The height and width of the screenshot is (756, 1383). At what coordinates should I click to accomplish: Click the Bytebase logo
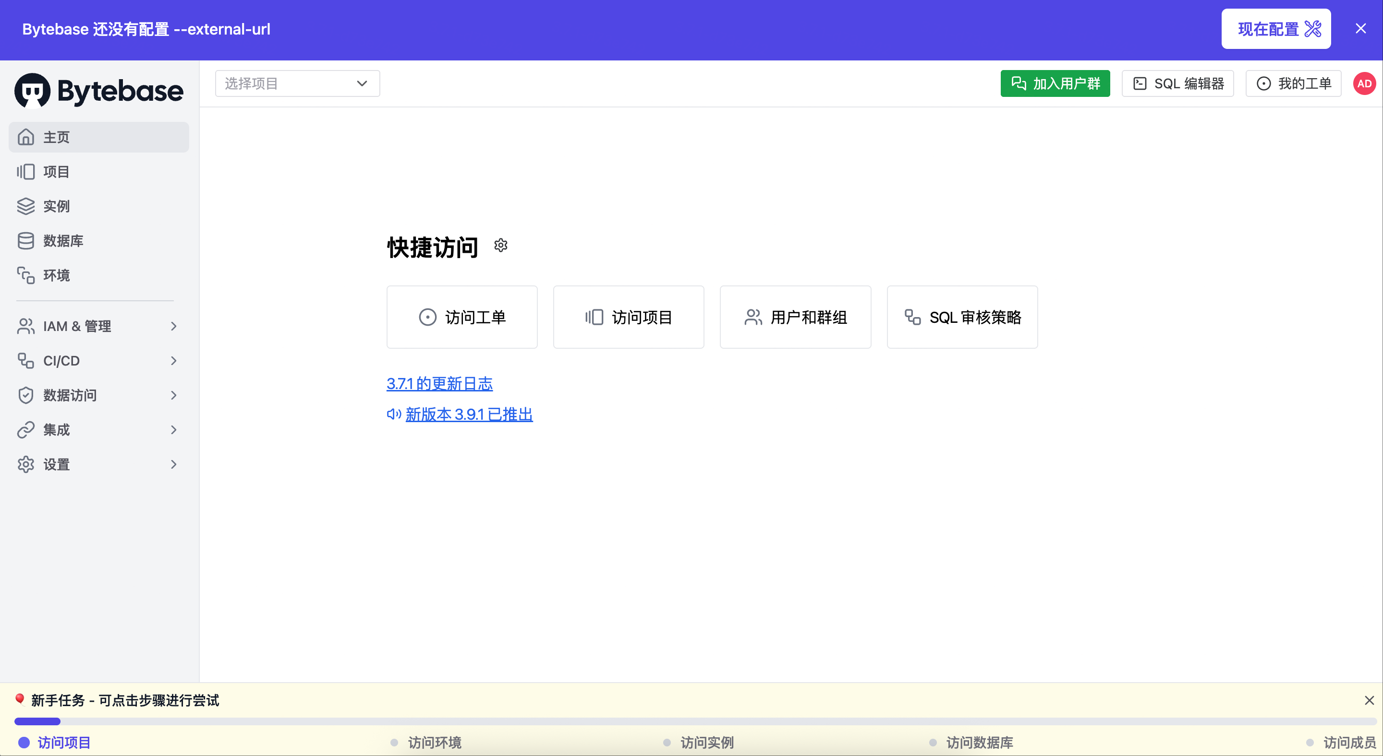coord(99,91)
